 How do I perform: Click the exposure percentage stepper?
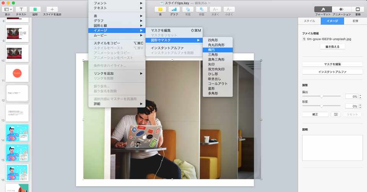pos(360,97)
